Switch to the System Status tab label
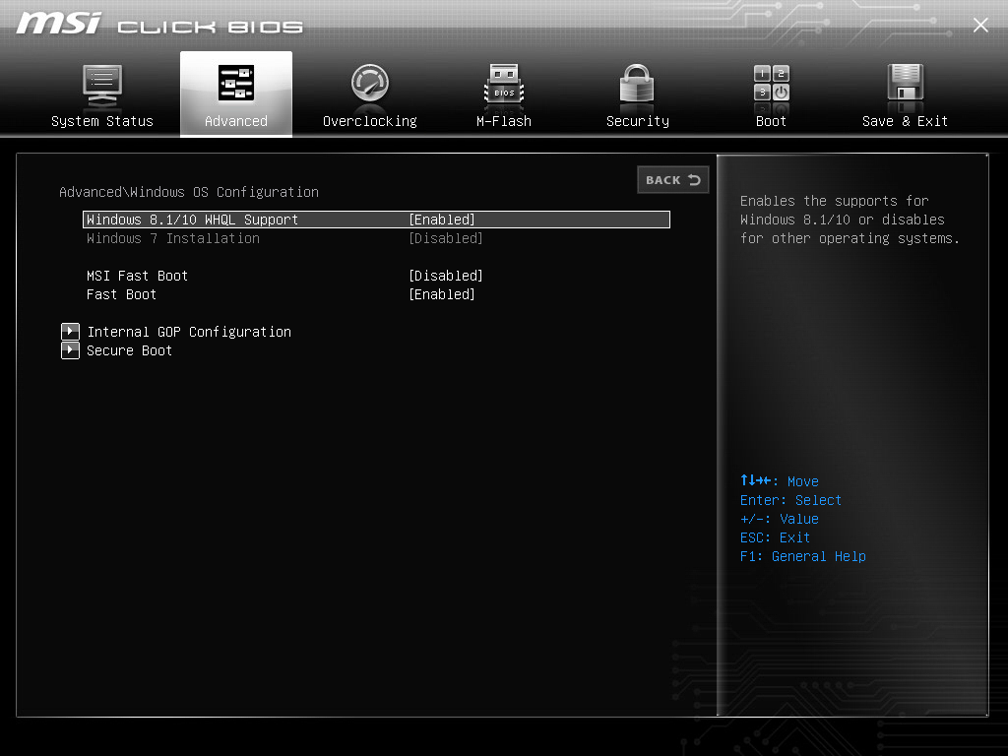 pyautogui.click(x=102, y=121)
